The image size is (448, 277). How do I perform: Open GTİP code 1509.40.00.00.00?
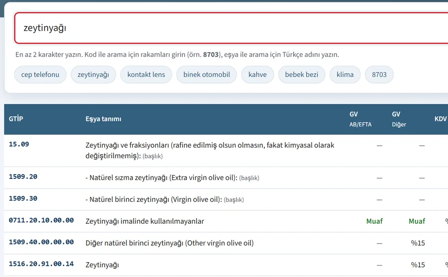pyautogui.click(x=41, y=242)
